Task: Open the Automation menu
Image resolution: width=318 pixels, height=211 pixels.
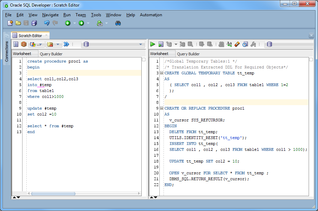Action: coord(151,15)
